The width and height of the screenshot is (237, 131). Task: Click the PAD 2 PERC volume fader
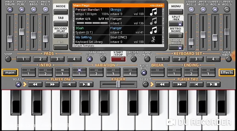click(x=22, y=32)
